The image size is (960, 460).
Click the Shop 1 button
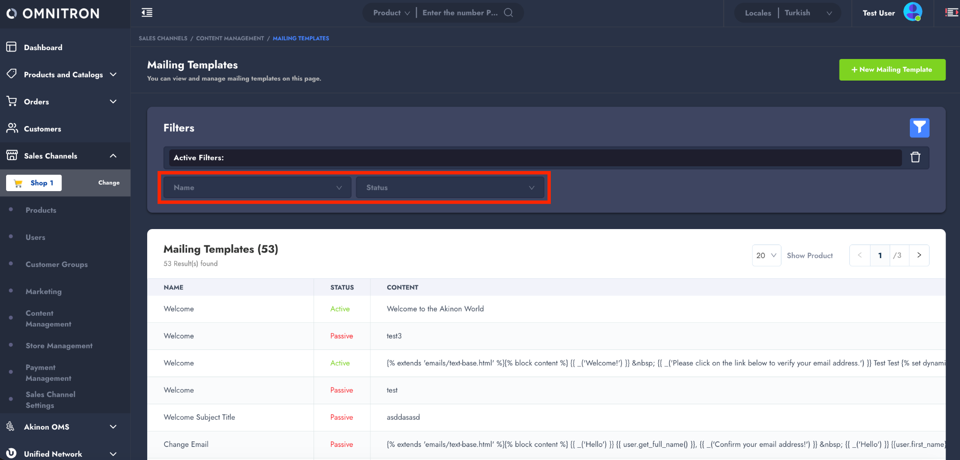click(34, 183)
